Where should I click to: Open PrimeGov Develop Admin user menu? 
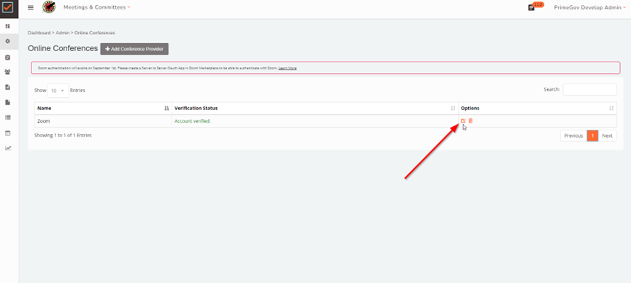(x=590, y=7)
